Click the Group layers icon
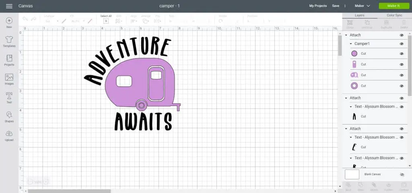 (x=350, y=23)
